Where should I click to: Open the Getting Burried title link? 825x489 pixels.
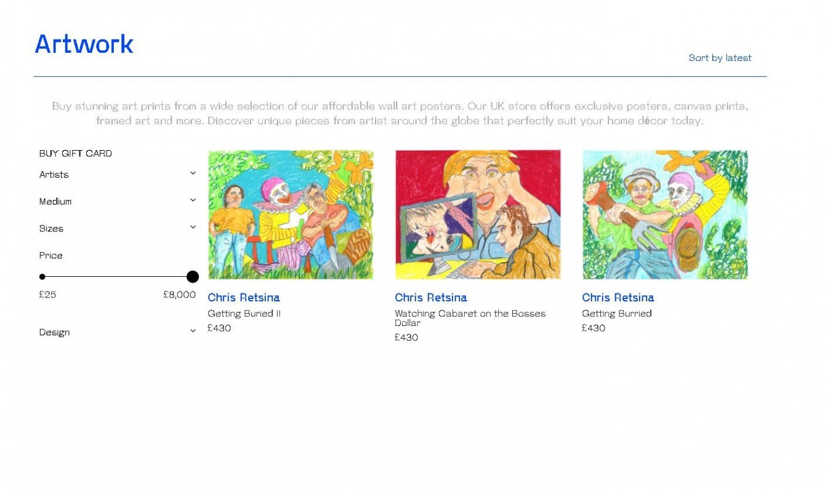coord(617,314)
